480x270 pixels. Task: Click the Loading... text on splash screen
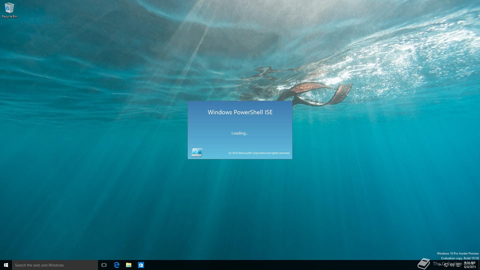240,133
